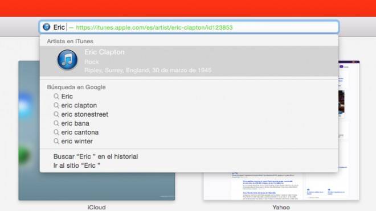Select the Eric Clapton iTunes artist result
This screenshot has height=211, width=376.
point(189,61)
